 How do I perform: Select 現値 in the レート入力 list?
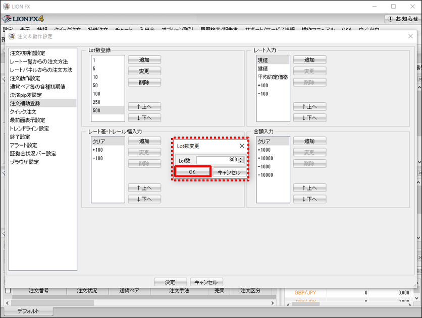click(273, 60)
